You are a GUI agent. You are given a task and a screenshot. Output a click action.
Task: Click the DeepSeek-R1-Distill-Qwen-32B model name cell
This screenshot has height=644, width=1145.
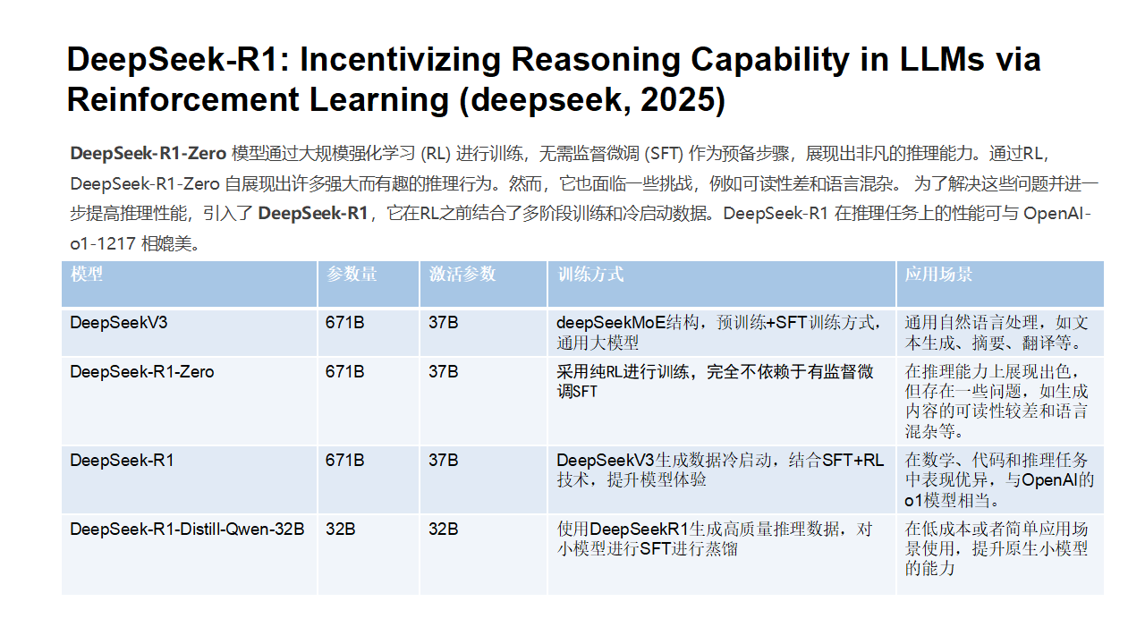pos(190,554)
